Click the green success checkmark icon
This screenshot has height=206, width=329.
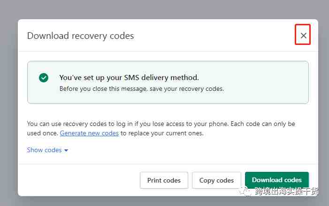(44, 78)
